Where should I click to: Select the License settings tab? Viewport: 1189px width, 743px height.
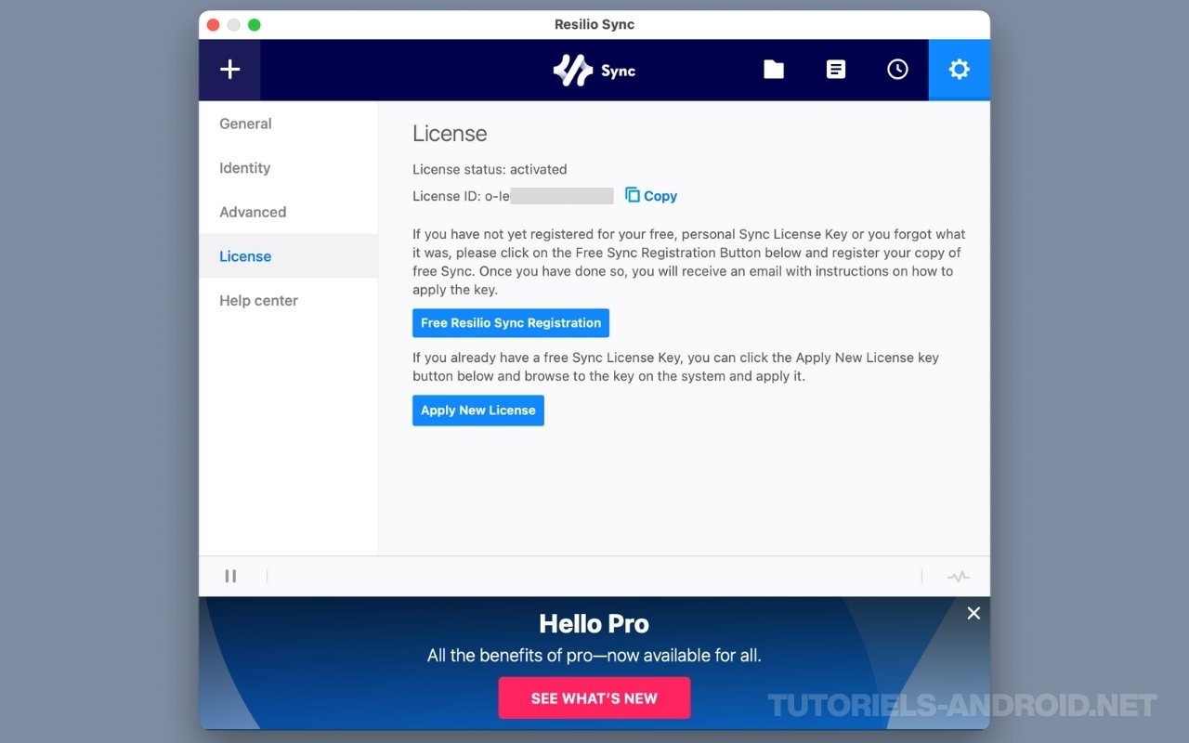coord(288,256)
